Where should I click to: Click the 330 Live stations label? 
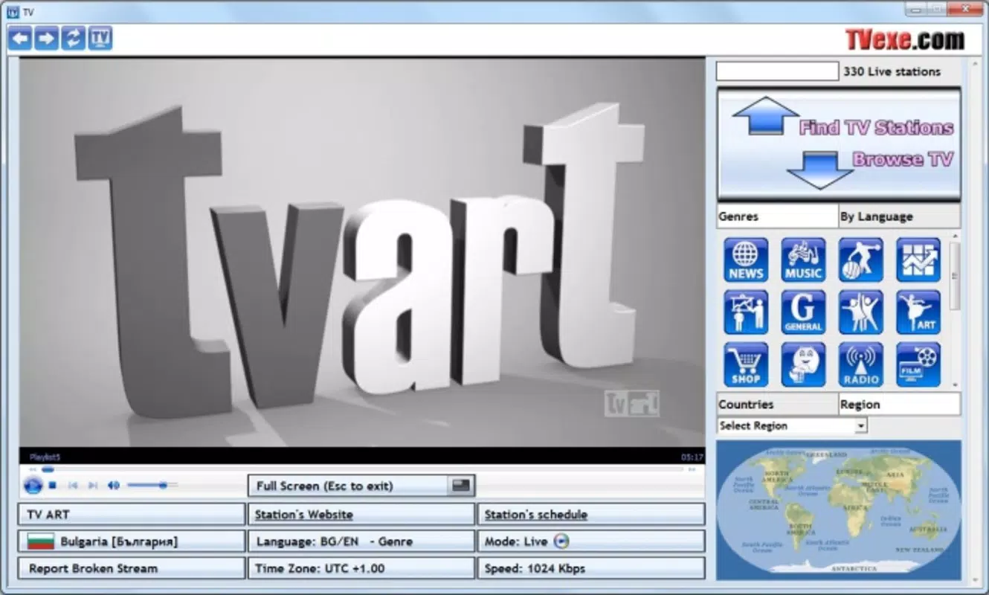892,71
